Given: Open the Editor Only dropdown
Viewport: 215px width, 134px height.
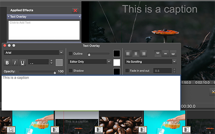Looking at the screenshot, I should 89,62.
